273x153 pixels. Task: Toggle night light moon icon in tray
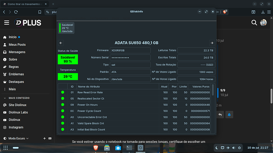click(217, 148)
